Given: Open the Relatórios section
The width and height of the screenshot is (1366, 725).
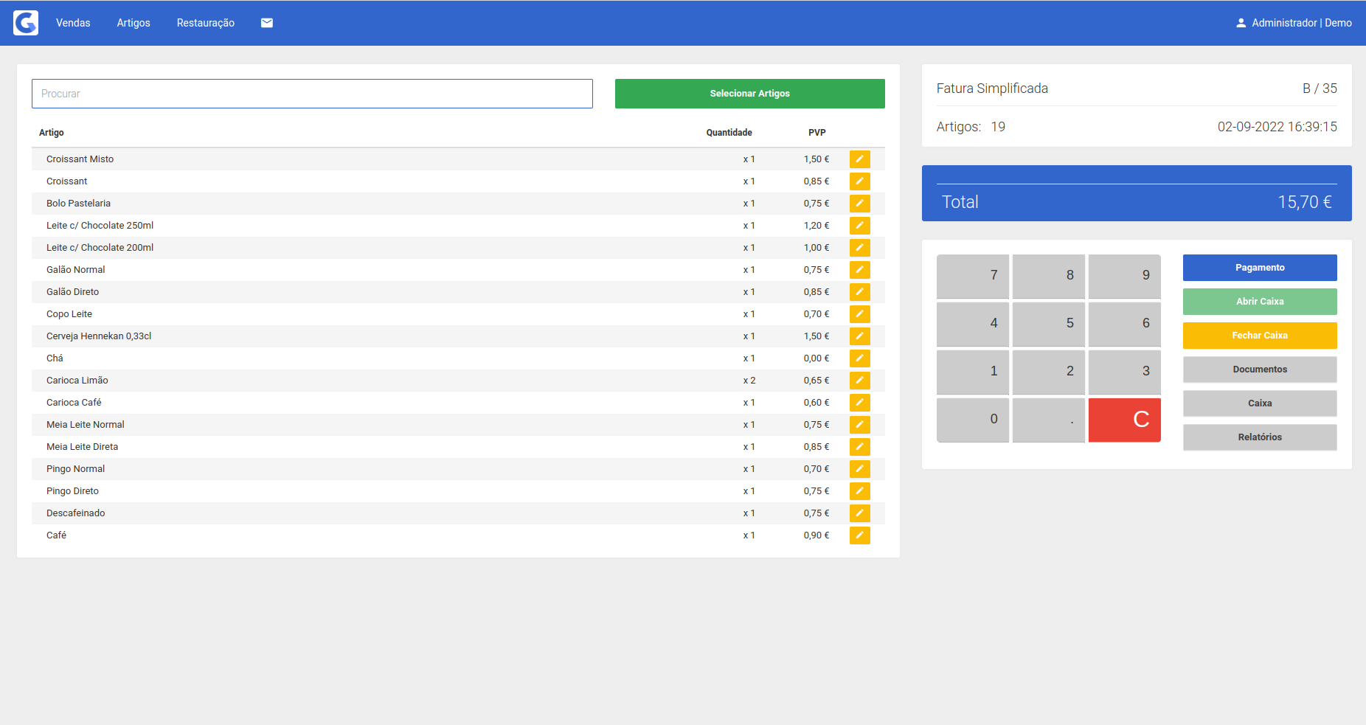Looking at the screenshot, I should tap(1259, 437).
